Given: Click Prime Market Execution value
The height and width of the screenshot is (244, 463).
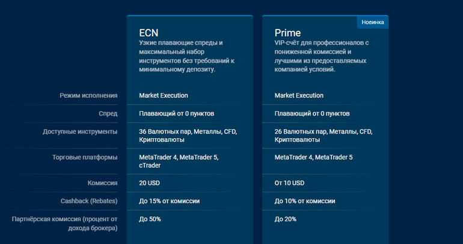Looking at the screenshot, I should 299,96.
